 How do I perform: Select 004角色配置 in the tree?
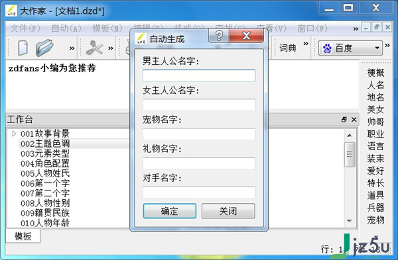(x=45, y=163)
